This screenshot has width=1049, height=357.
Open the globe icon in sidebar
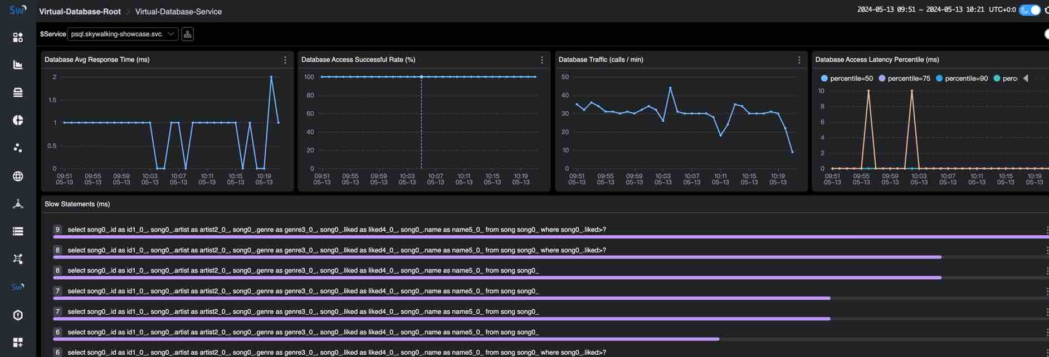point(18,176)
